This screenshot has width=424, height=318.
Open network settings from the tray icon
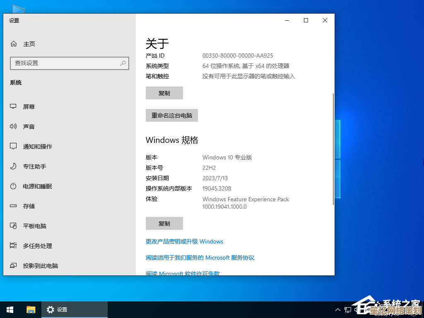pyautogui.click(x=348, y=309)
